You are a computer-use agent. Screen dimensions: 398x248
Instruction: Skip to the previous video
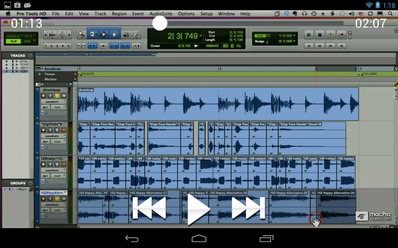pyautogui.click(x=149, y=208)
